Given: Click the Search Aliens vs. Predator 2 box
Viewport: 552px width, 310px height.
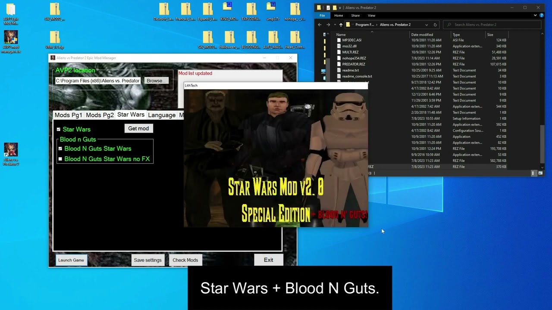Looking at the screenshot, I should (492, 25).
